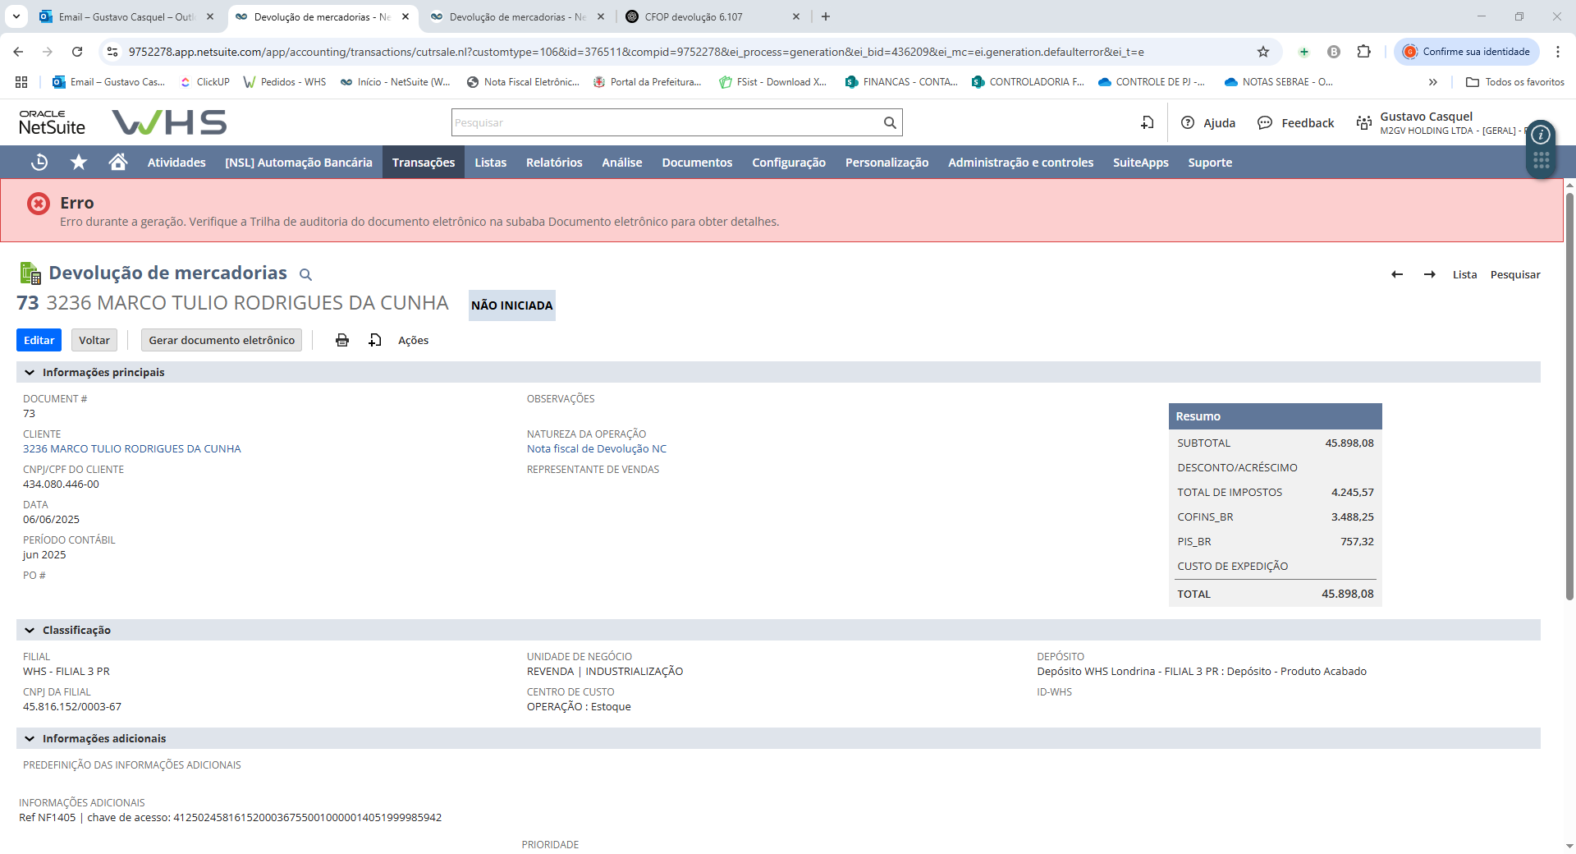This screenshot has height=854, width=1576.
Task: Click the magnifier in global search box
Action: tap(890, 123)
